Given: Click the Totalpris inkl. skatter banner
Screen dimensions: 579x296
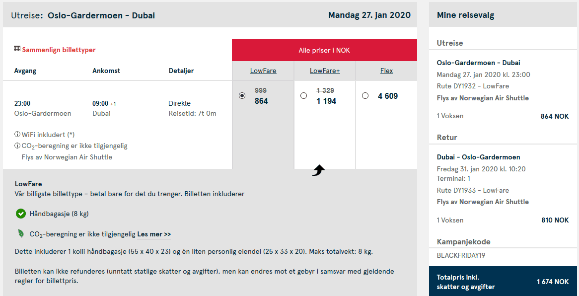Looking at the screenshot, I should click(503, 281).
